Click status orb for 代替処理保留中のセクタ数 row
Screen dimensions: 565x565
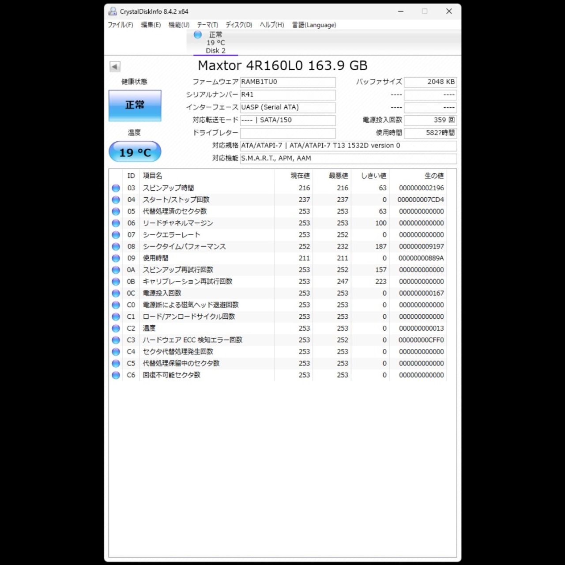pyautogui.click(x=116, y=364)
